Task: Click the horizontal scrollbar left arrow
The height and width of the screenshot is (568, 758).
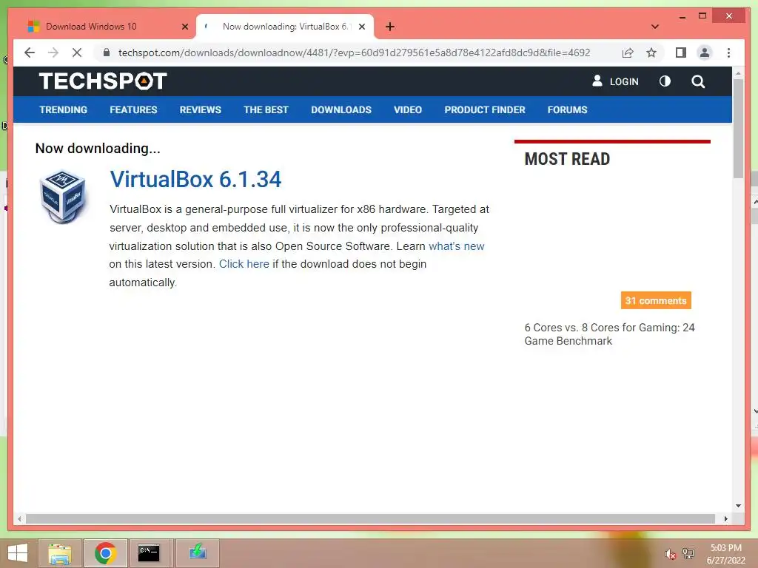Action: coord(19,518)
